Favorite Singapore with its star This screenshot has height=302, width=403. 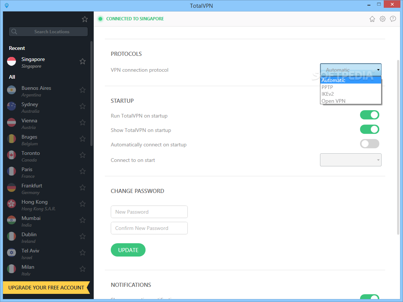tap(83, 62)
